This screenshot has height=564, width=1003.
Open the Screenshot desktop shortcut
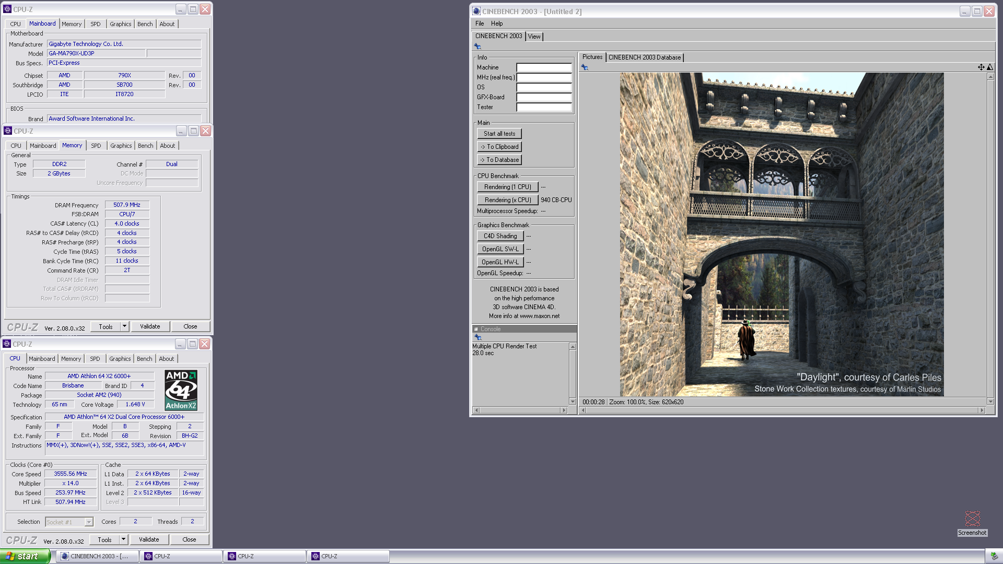(x=972, y=523)
